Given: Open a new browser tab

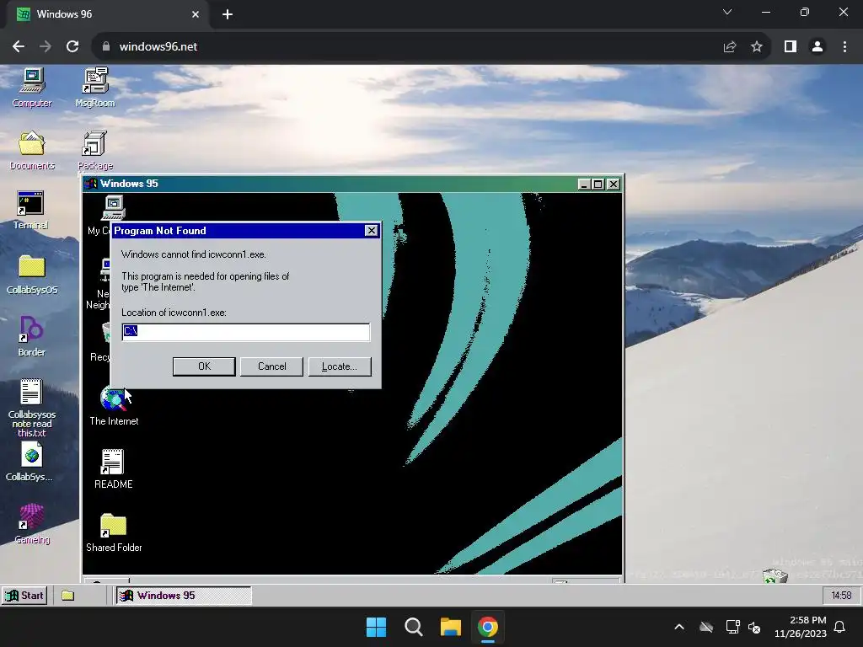Looking at the screenshot, I should pos(228,14).
